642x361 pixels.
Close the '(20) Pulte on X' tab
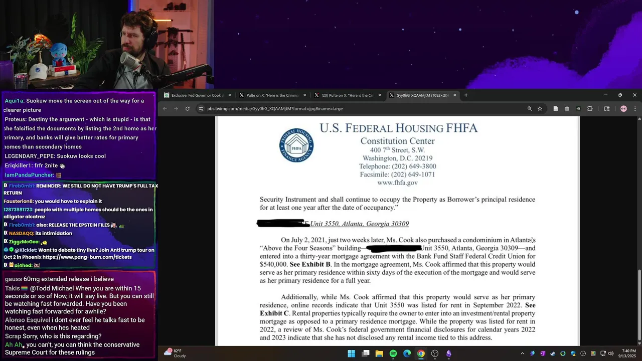[380, 95]
